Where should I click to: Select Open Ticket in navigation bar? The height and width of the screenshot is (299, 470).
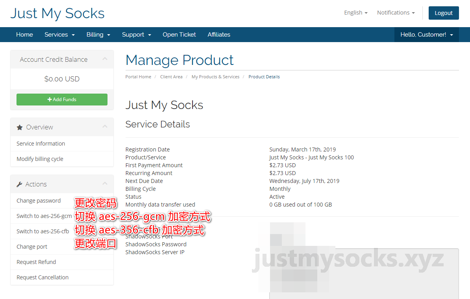coord(179,35)
